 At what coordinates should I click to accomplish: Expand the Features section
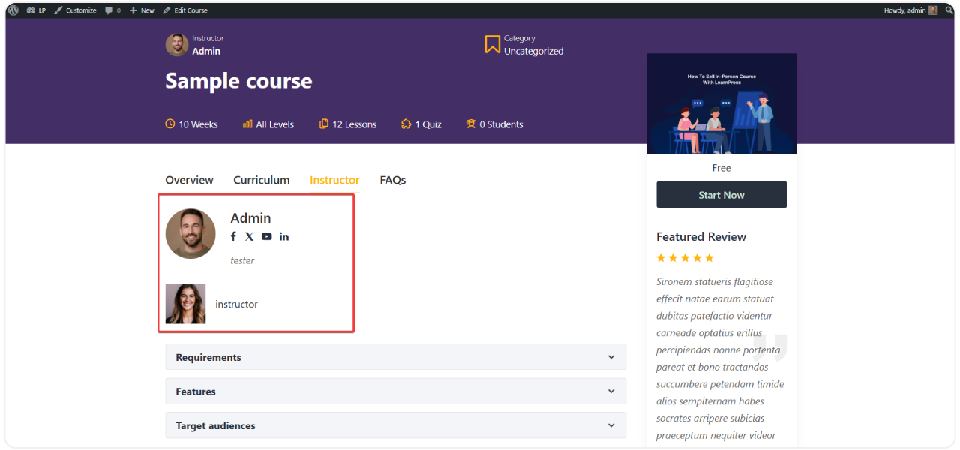395,391
